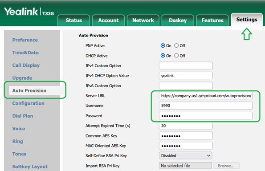Click the PNP Active label
This screenshot has width=265, height=171.
[x=95, y=46]
